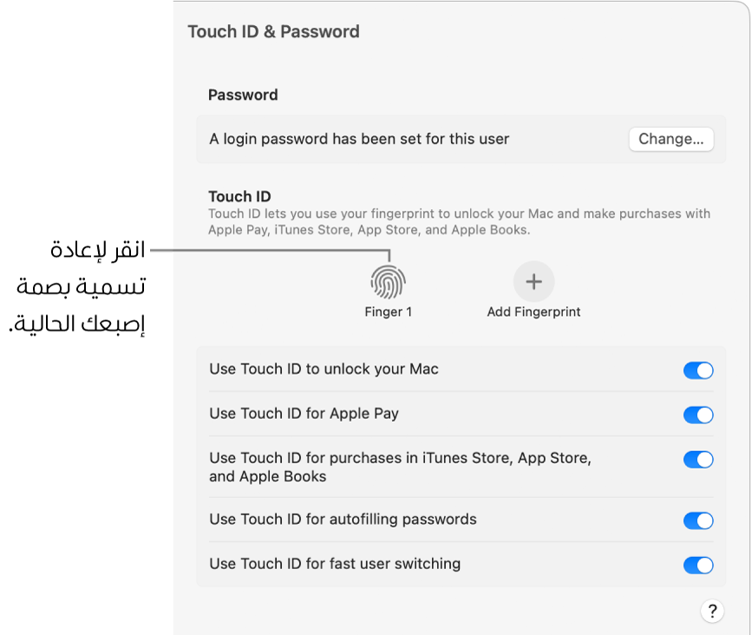The height and width of the screenshot is (635, 752).
Task: Turn off Touch ID for Apple Pay
Action: click(698, 415)
